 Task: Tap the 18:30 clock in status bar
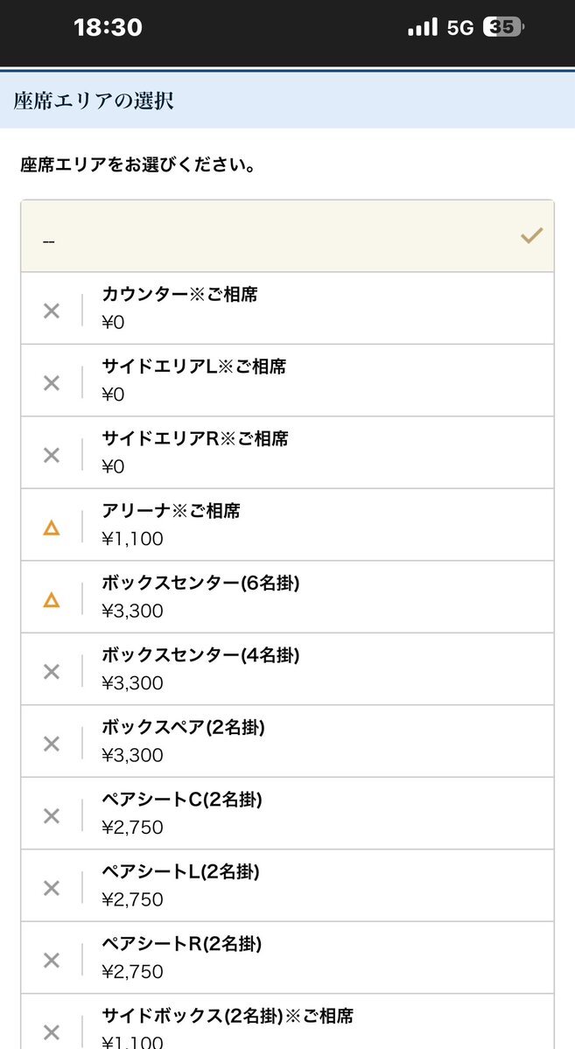[x=108, y=28]
